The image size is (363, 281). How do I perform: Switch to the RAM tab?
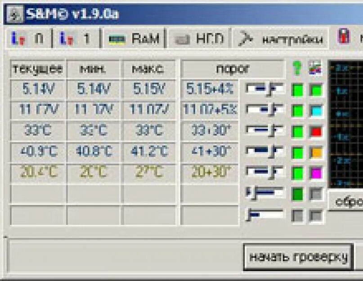[133, 38]
